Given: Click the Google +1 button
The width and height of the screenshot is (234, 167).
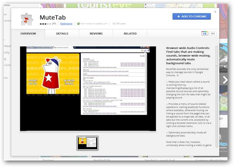Looking at the screenshot, I should click(204, 33).
